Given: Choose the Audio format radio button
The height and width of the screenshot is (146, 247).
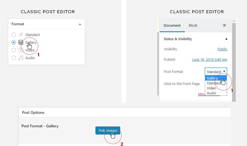Looking at the screenshot, I should point(14,58).
